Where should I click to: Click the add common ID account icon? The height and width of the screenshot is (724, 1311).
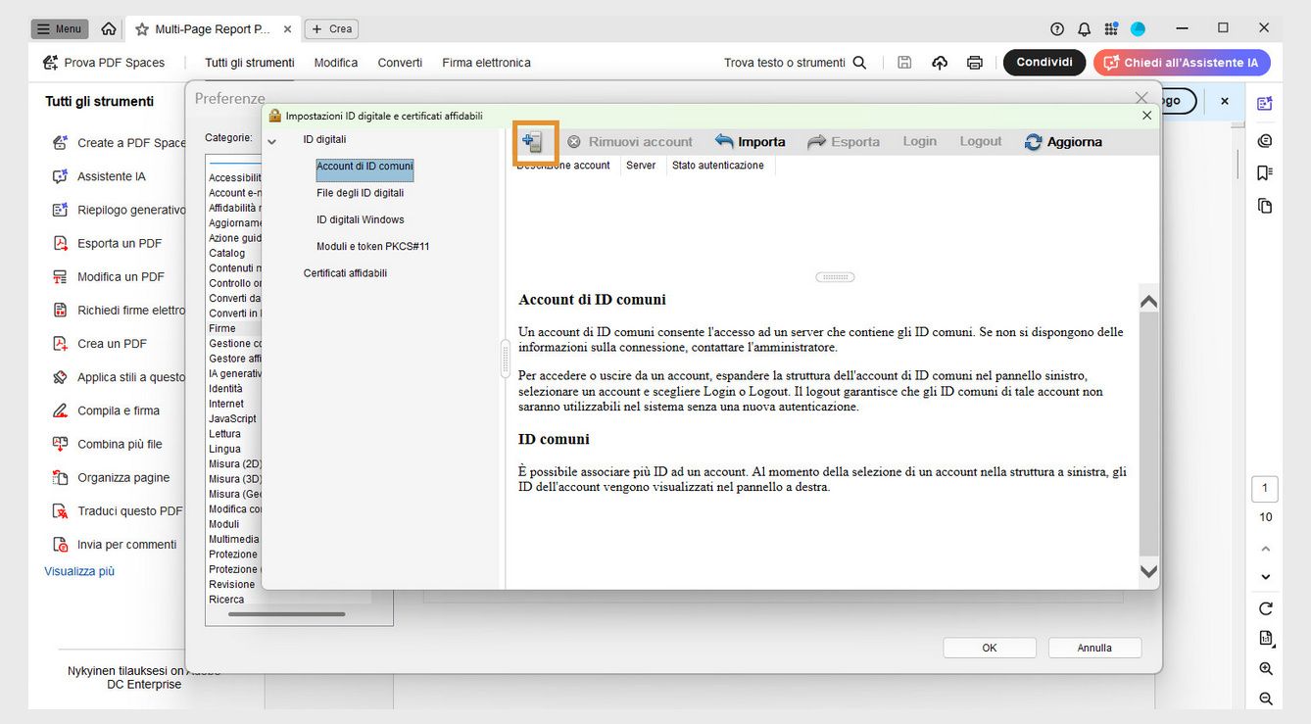pyautogui.click(x=535, y=141)
